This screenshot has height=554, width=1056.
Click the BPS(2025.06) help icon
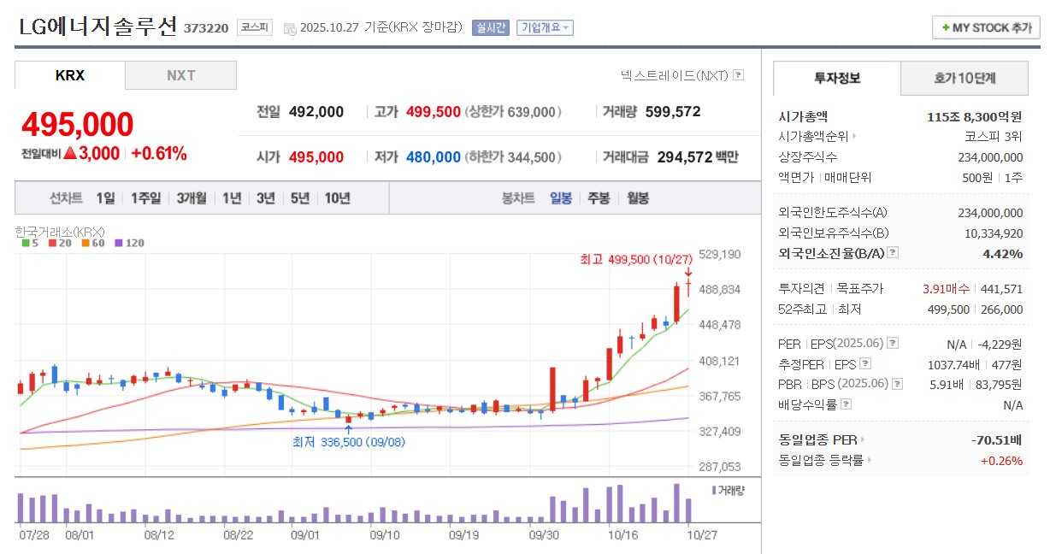[899, 382]
